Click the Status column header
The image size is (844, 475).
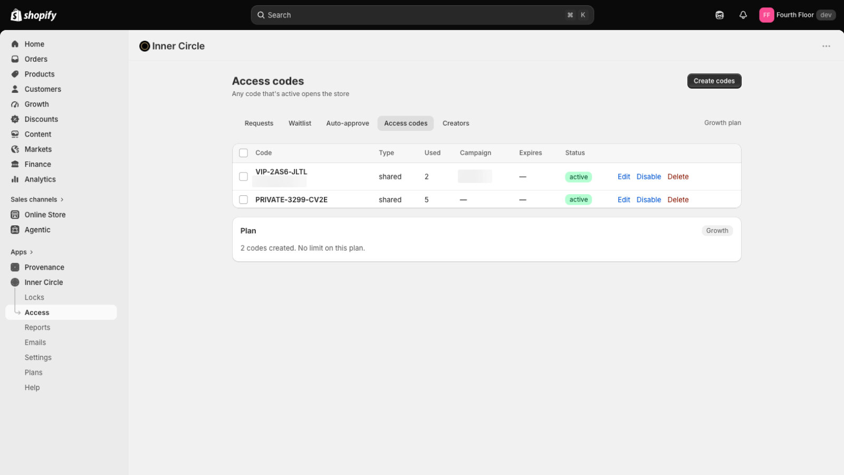point(575,153)
